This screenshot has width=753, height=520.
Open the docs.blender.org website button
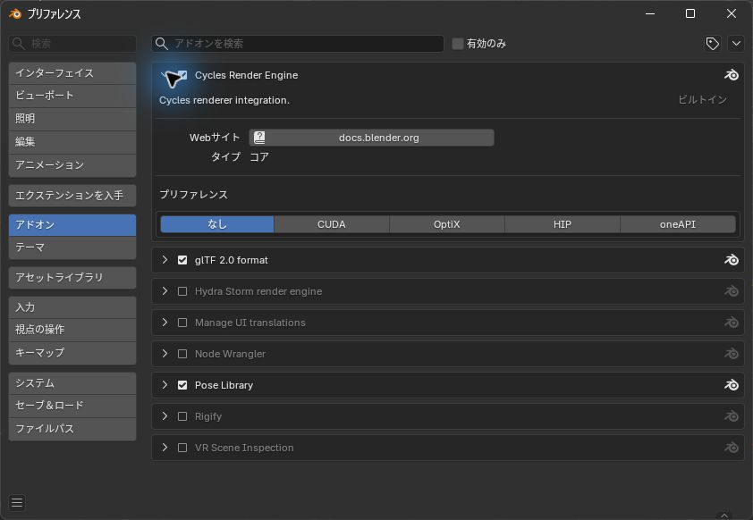(371, 138)
